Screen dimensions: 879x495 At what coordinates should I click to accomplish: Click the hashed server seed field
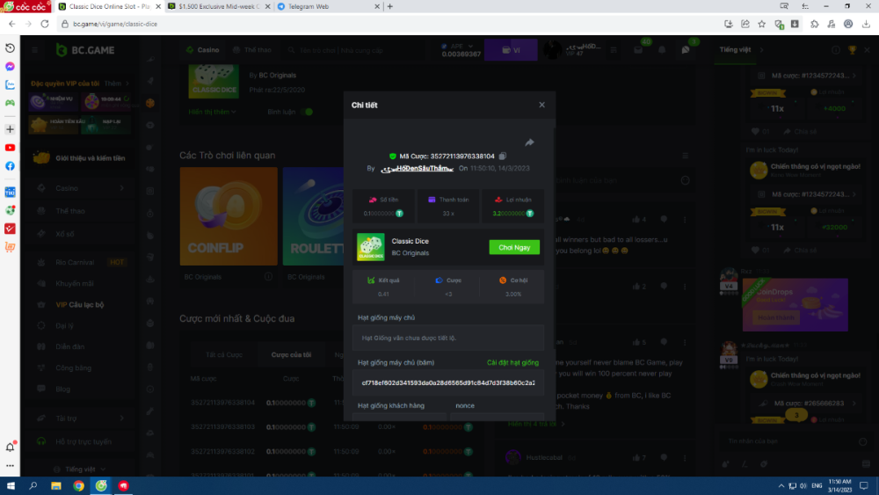pyautogui.click(x=448, y=383)
